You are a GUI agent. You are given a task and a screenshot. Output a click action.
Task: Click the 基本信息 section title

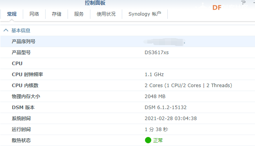tap(21, 30)
